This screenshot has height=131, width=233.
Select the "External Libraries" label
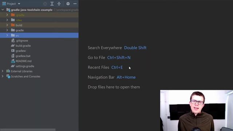tap(22, 71)
